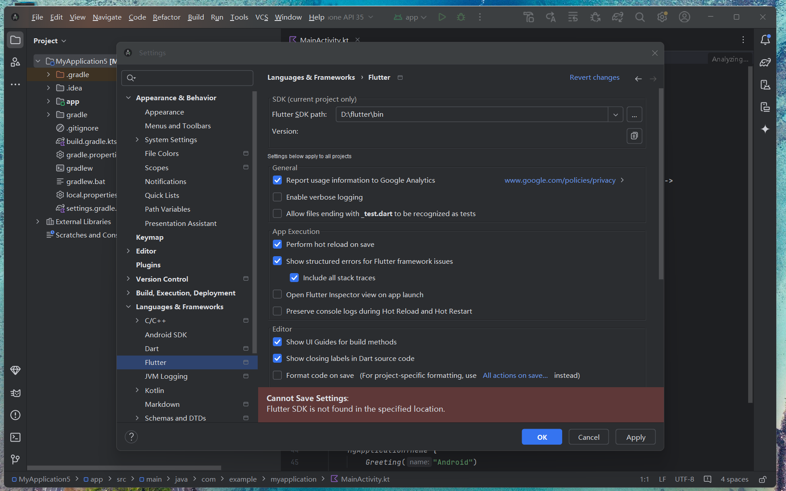The width and height of the screenshot is (786, 491).
Task: Click the Apply button in Settings
Action: point(636,437)
